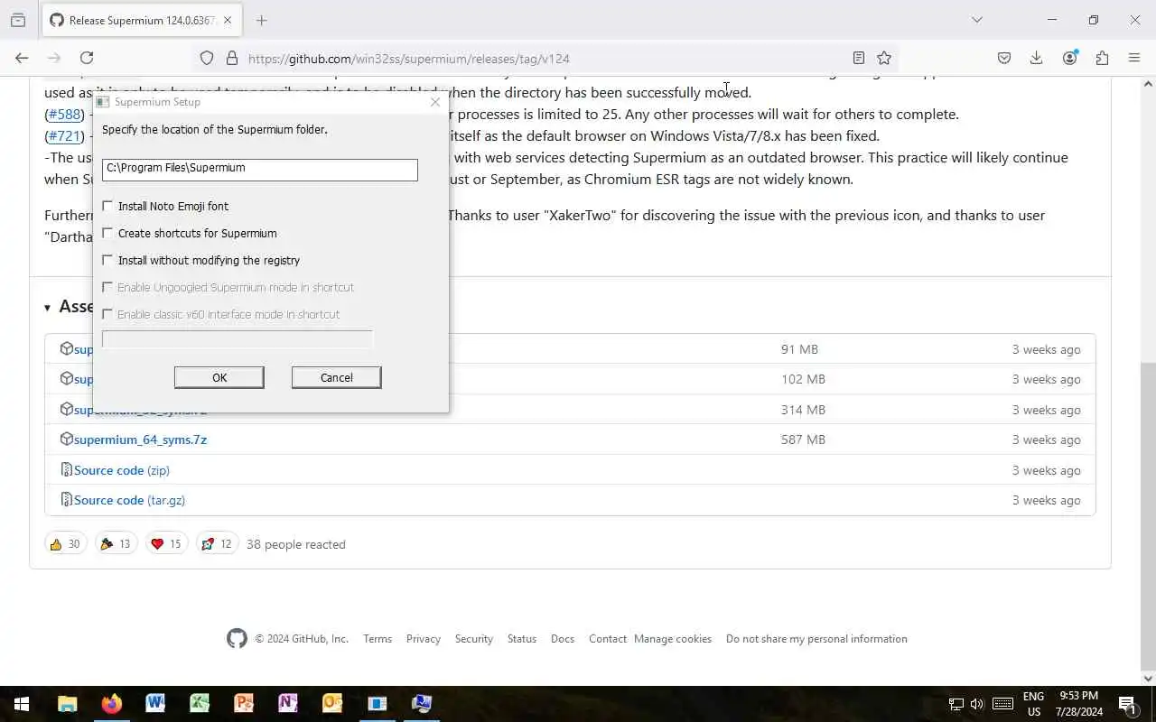Open the Pocket save icon
This screenshot has width=1156, height=722.
click(1004, 58)
